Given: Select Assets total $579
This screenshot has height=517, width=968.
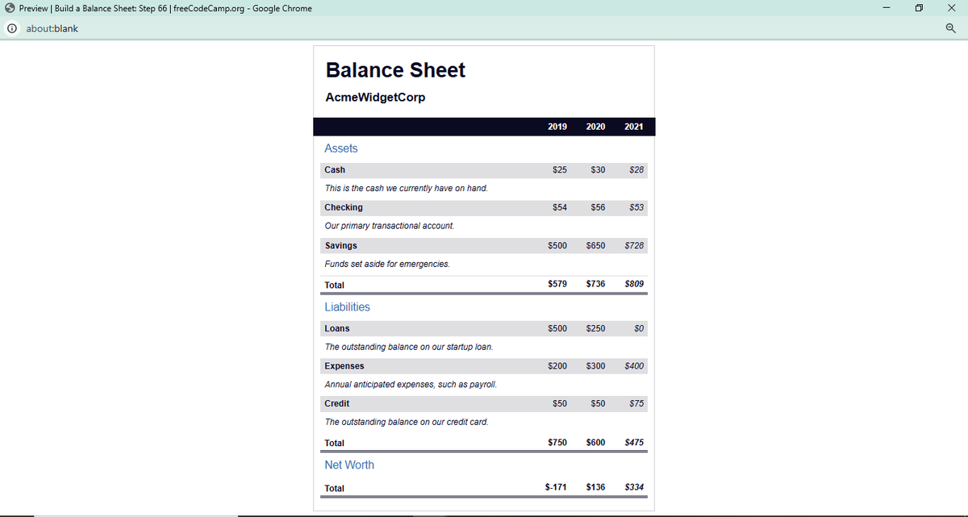Looking at the screenshot, I should pos(557,284).
